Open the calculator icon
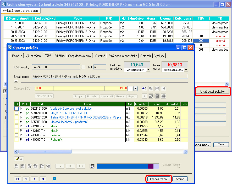Image resolution: width=232 pixels, height=184 pixels. [x=157, y=96]
